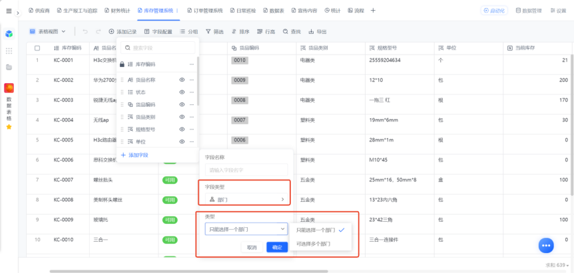Toggle visibility eye for 货品编码 field
Image resolution: width=574 pixels, height=273 pixels.
182,105
